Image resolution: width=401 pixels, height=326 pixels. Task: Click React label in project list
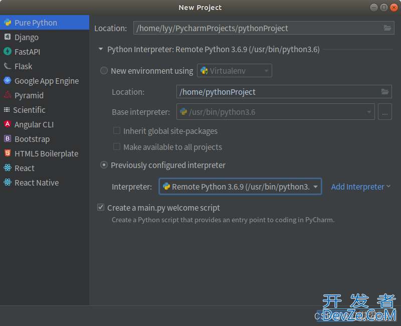24,169
